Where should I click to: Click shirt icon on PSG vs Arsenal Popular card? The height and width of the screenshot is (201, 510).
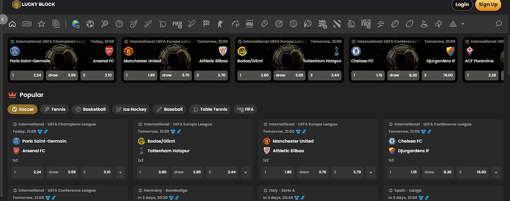40,132
